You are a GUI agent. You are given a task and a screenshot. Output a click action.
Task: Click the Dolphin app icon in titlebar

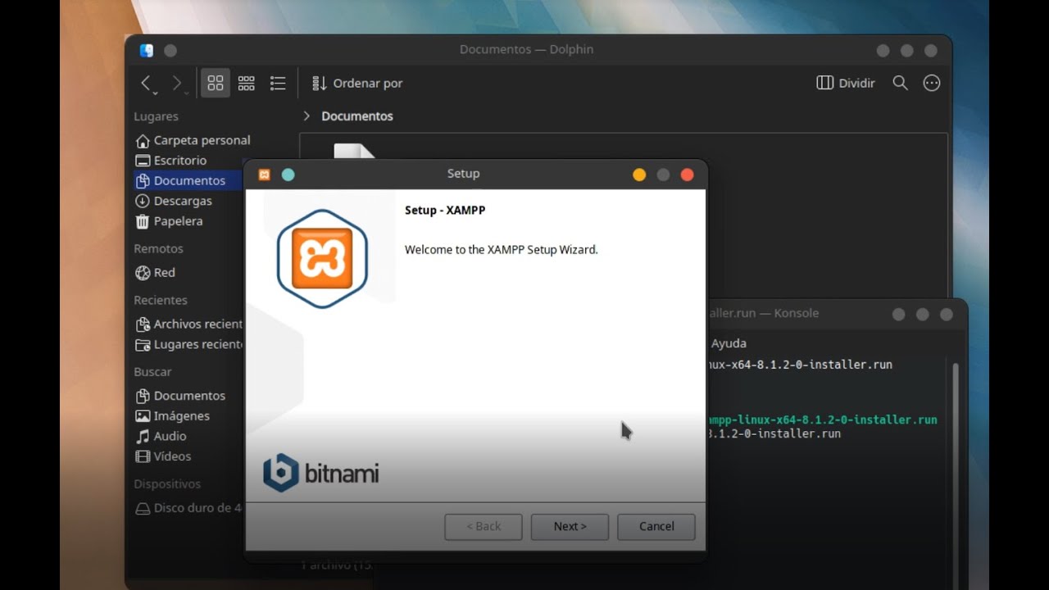pyautogui.click(x=147, y=50)
